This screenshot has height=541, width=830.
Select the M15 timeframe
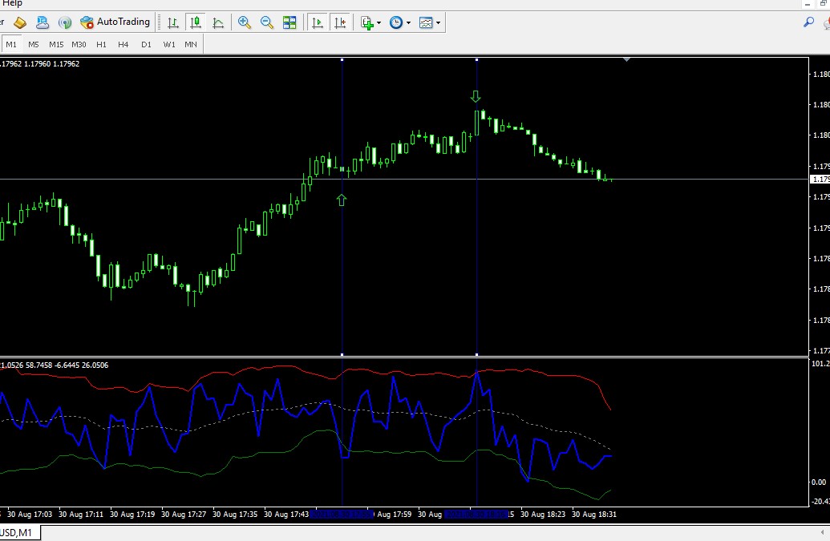click(56, 44)
